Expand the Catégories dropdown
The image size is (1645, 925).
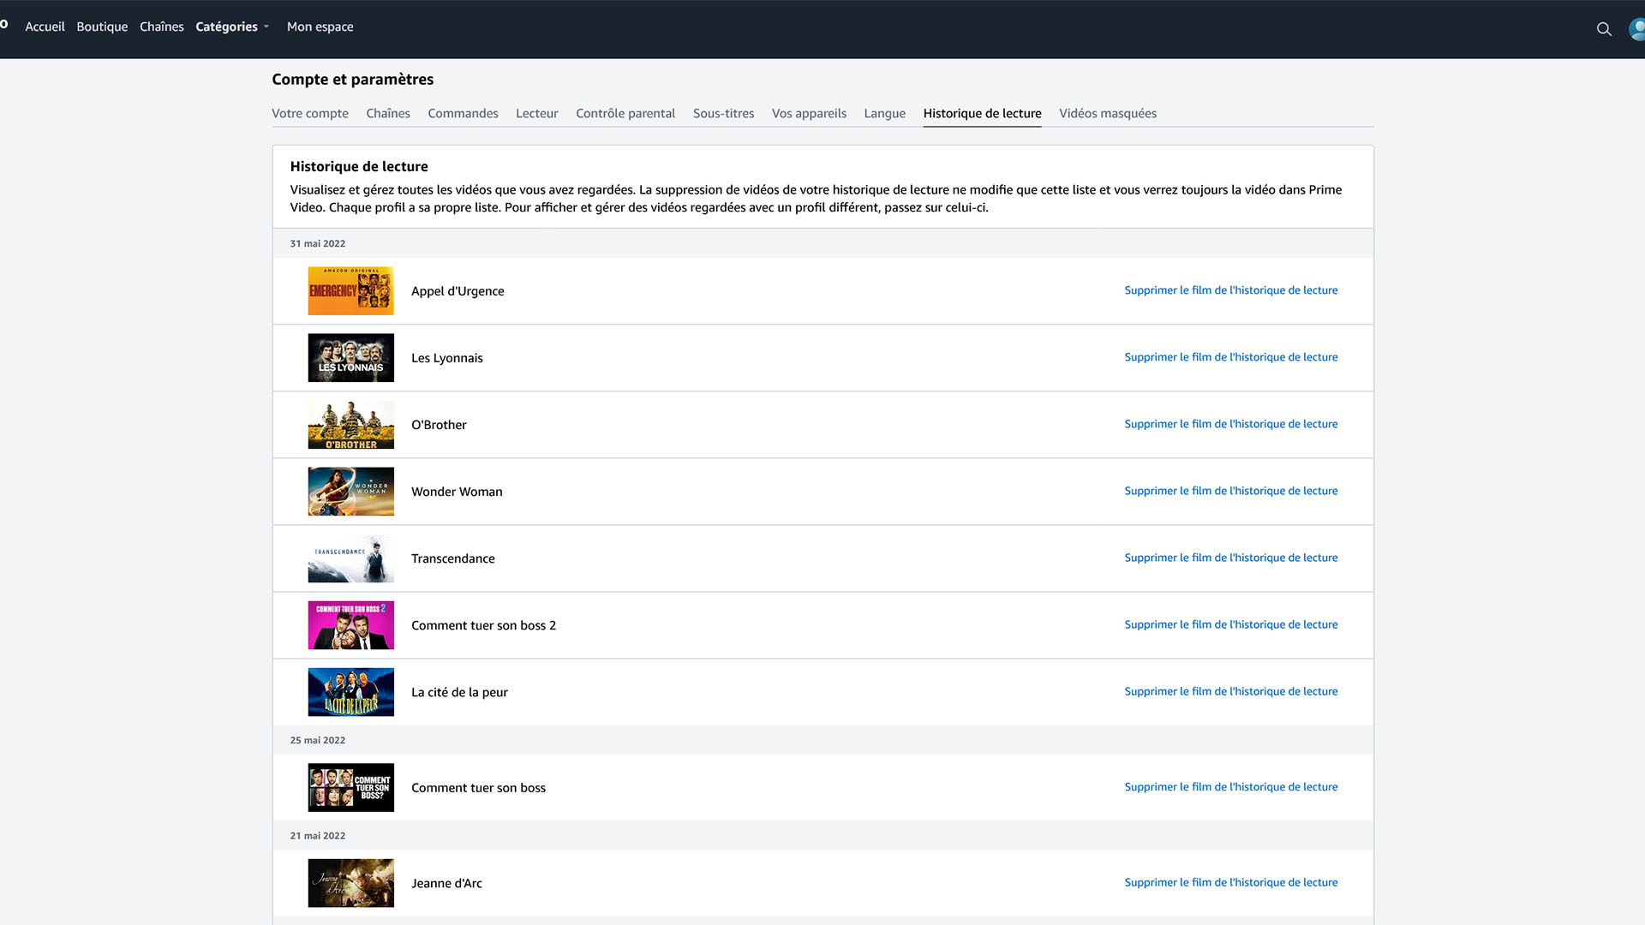coord(232,27)
